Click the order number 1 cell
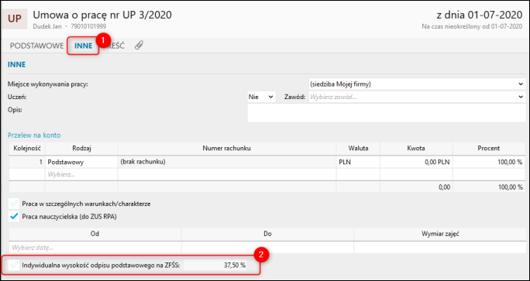Viewport: 530px width, 281px height. 27,162
